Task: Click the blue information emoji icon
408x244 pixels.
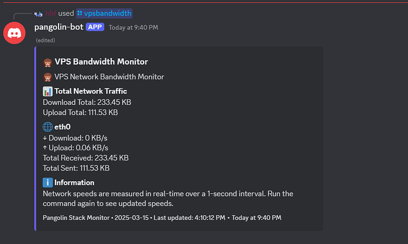Action: pyautogui.click(x=48, y=182)
